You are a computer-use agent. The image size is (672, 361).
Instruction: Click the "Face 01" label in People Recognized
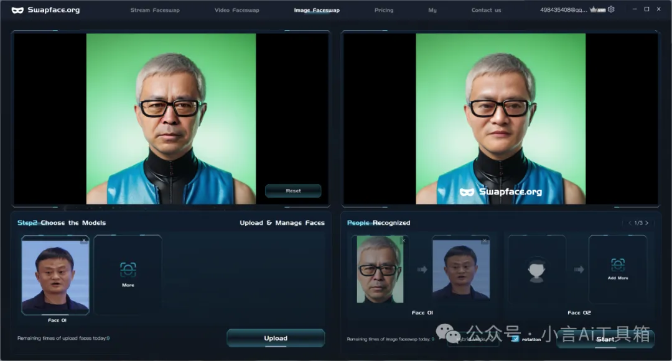click(x=422, y=313)
